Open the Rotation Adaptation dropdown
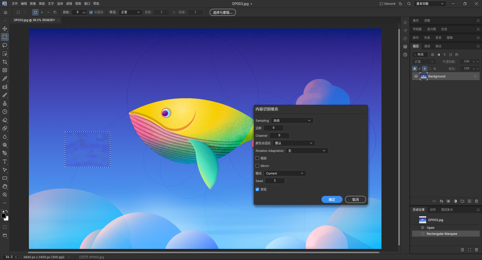The height and width of the screenshot is (260, 482). pos(307,151)
